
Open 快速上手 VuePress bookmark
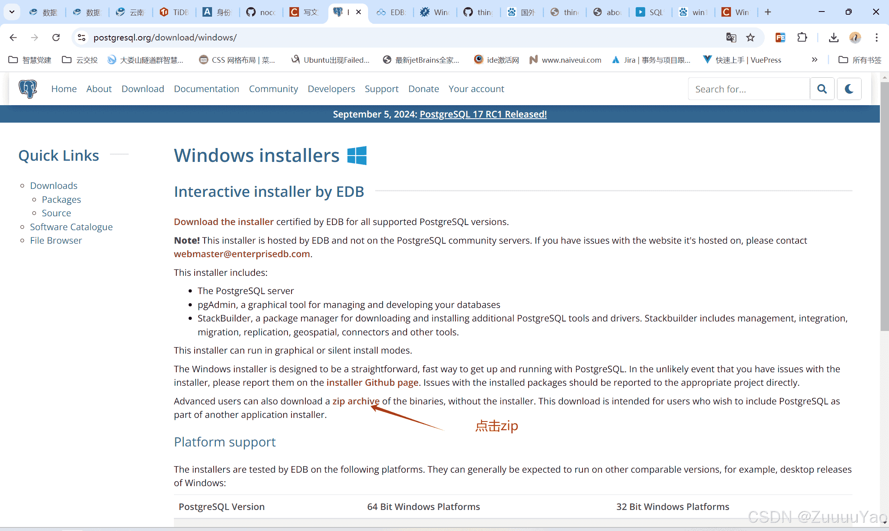point(742,60)
